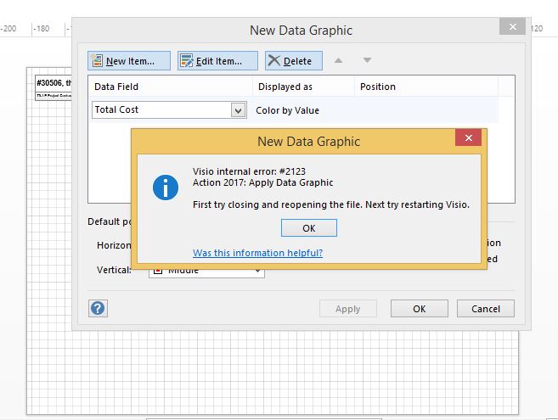
Task: Click the Edit Item button
Action: click(x=217, y=61)
